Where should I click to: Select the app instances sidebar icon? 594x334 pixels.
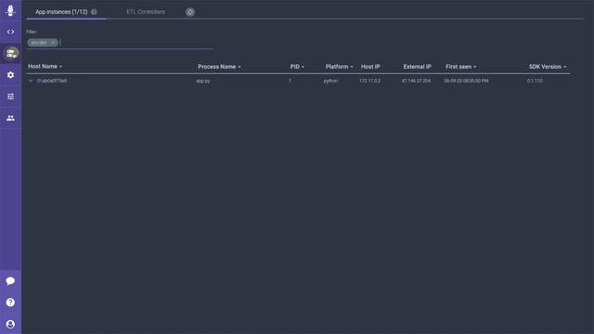(11, 53)
